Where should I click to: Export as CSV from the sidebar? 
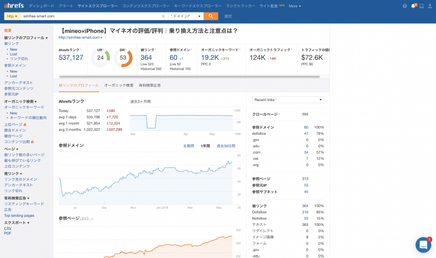pos(8,229)
